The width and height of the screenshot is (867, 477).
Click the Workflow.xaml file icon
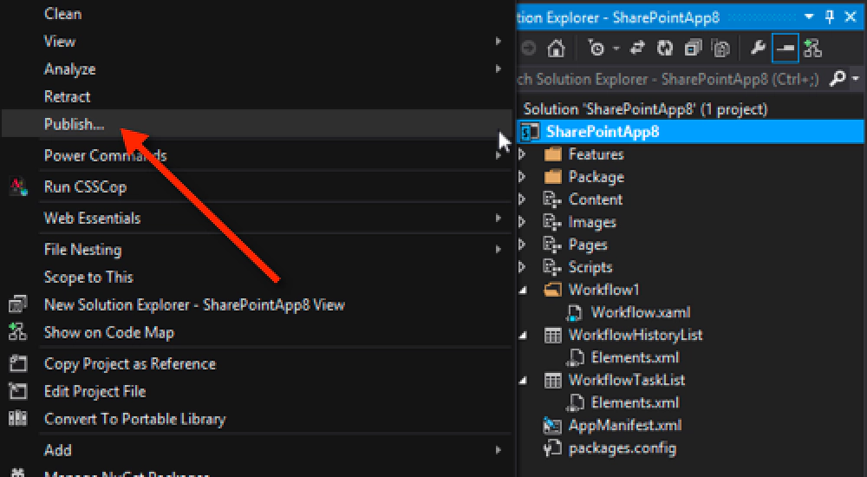575,312
